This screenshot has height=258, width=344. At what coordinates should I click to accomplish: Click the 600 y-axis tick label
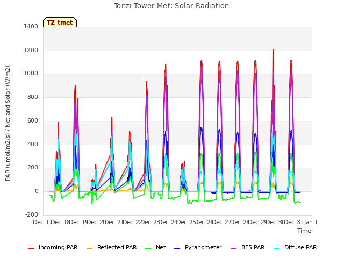pos(33,120)
